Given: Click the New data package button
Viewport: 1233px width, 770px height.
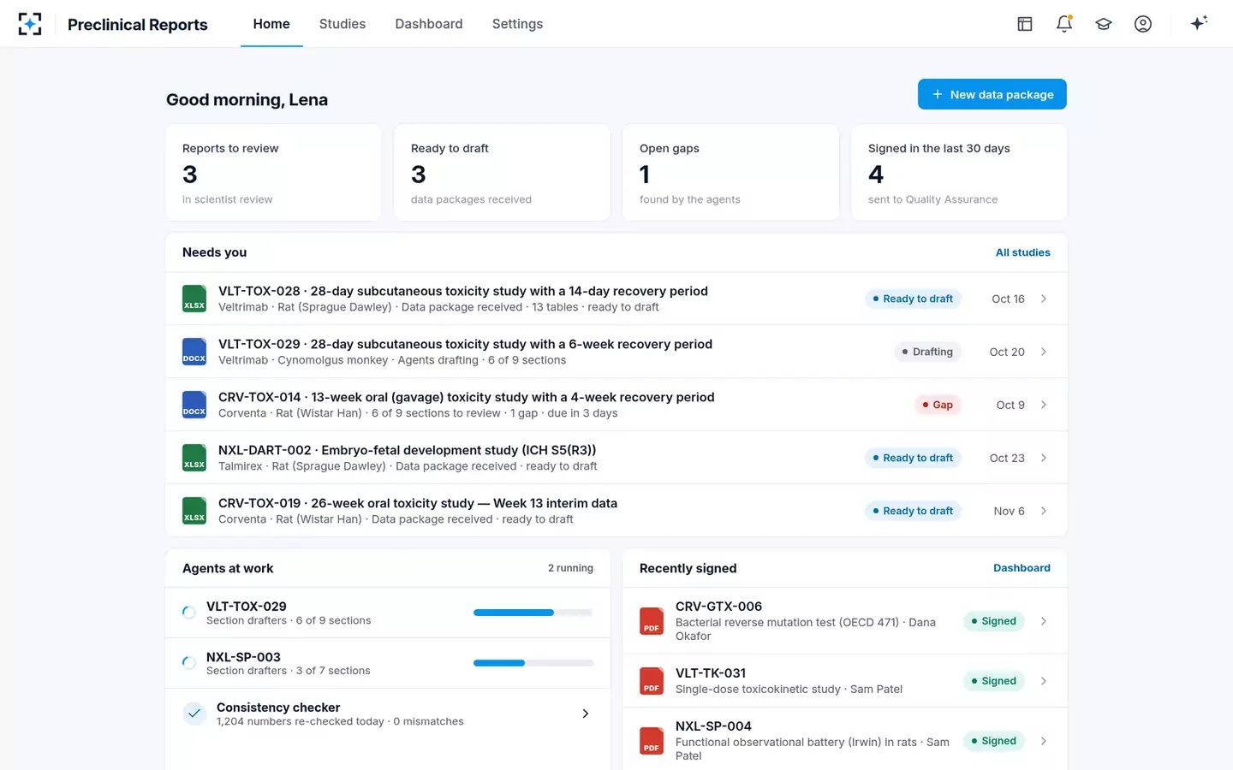Looking at the screenshot, I should pos(992,94).
